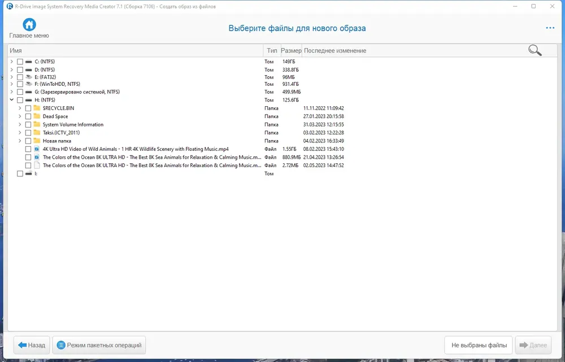The image size is (565, 362).
Task: Select the G: system reserved drive icon
Action: tap(29, 92)
